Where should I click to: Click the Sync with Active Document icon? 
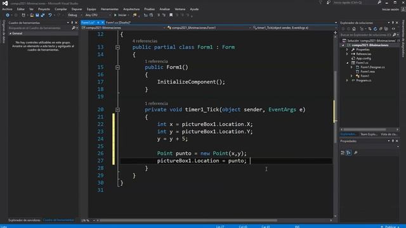[x=370, y=28]
